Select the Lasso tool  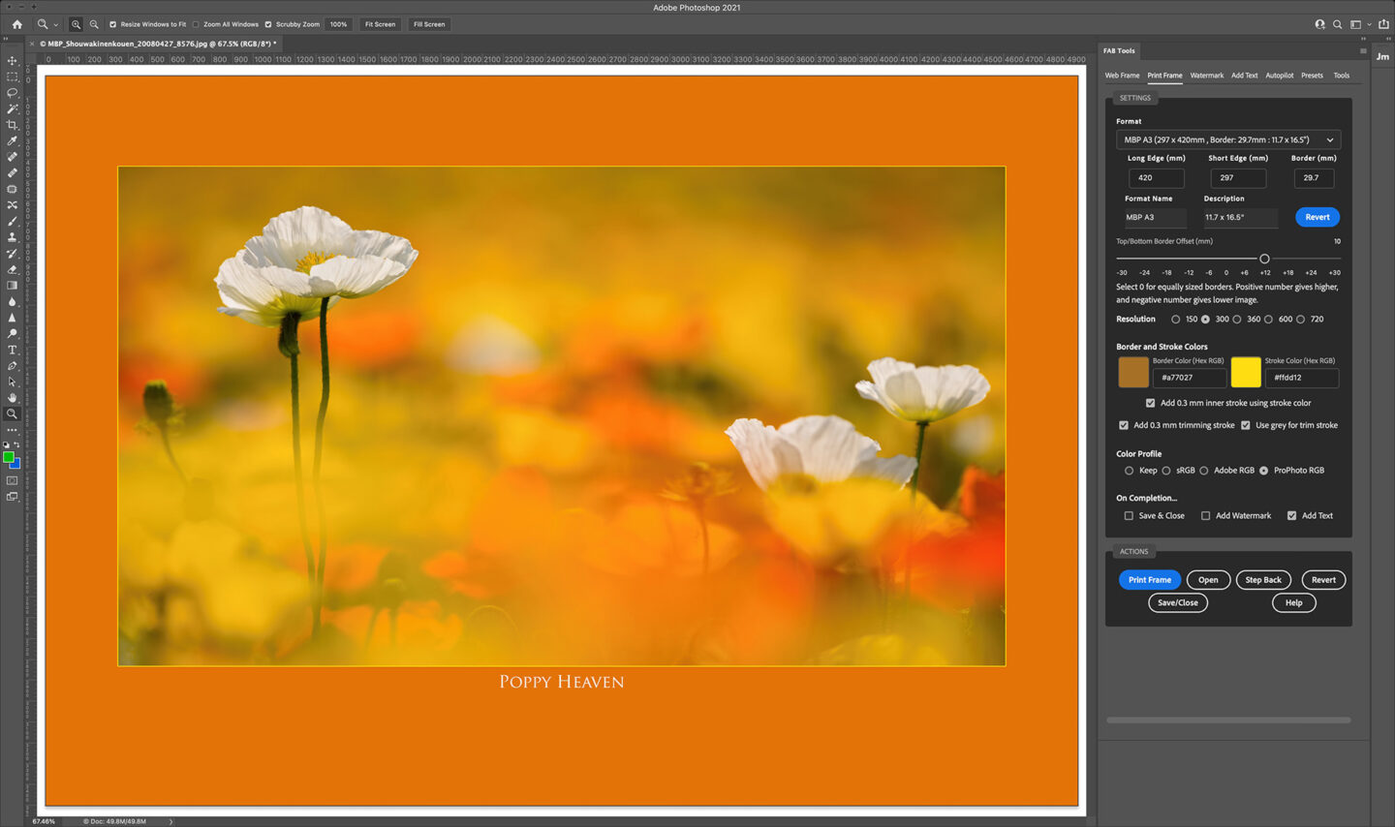tap(13, 93)
